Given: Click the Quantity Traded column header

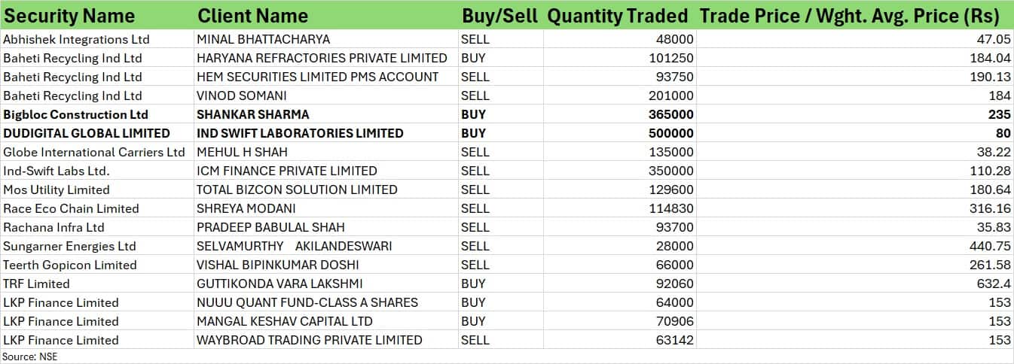Looking at the screenshot, I should pos(617,16).
